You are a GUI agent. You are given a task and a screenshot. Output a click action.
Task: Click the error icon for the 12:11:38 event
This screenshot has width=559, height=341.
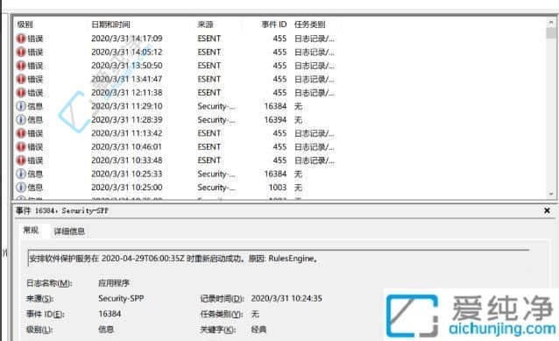[x=21, y=92]
